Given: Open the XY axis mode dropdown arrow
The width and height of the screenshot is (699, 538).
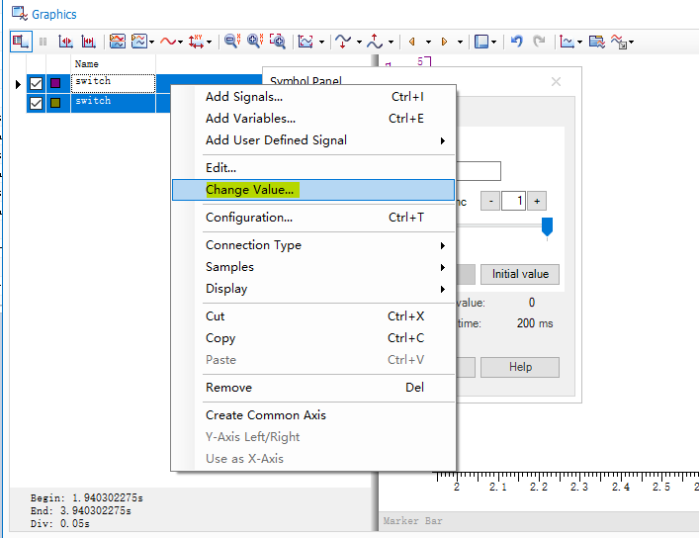Looking at the screenshot, I should click(x=209, y=42).
